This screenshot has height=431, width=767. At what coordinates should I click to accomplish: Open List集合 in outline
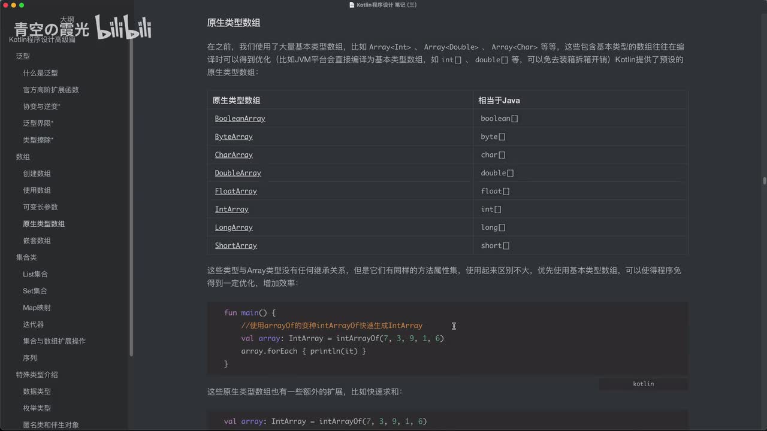[x=35, y=274]
